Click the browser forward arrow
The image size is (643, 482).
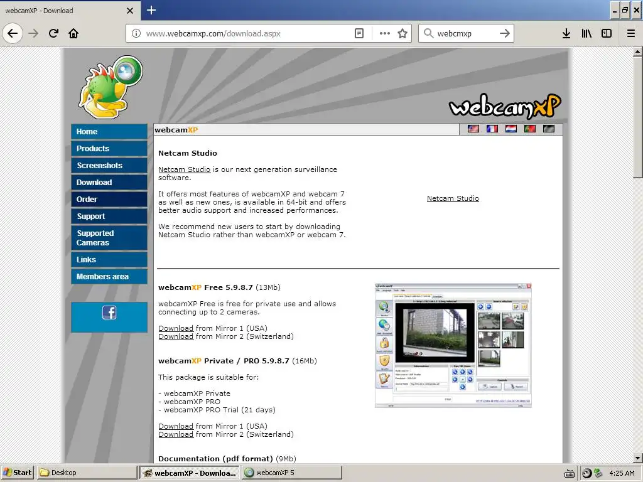34,33
